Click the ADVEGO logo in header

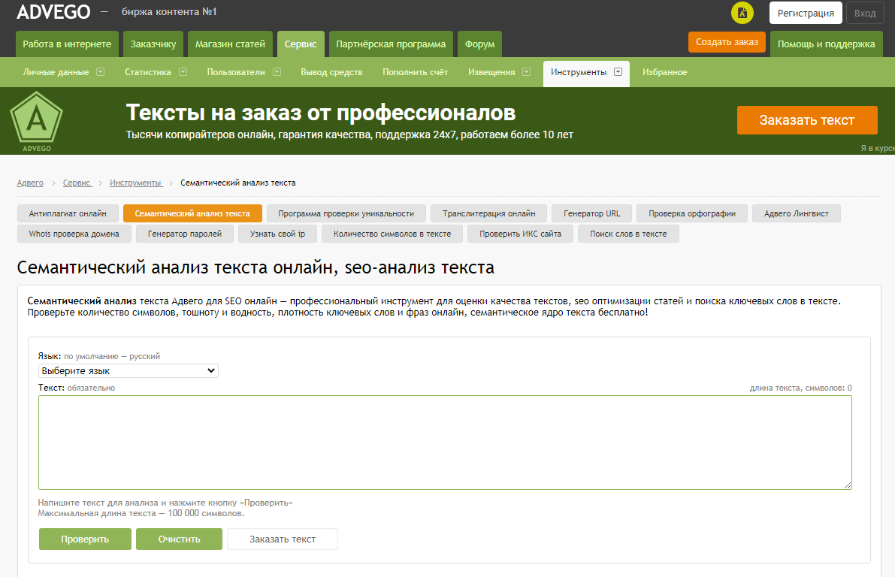[x=53, y=11]
